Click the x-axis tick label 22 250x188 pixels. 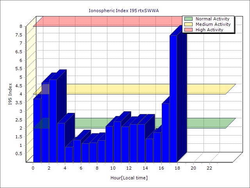click(x=209, y=168)
